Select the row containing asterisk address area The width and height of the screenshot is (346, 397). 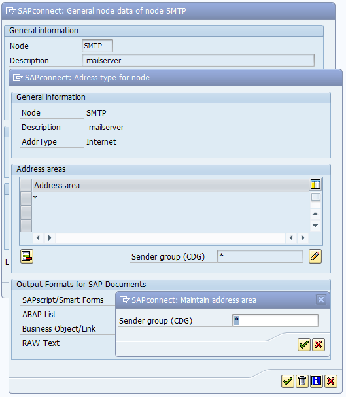tap(26, 199)
